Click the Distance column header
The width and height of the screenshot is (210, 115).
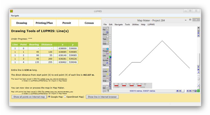47,45
